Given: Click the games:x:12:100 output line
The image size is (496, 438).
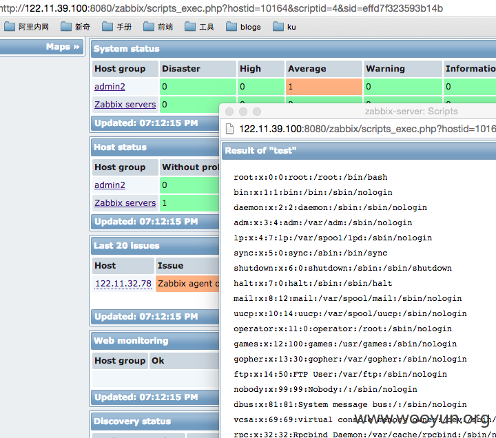Looking at the screenshot, I should click(x=345, y=344).
